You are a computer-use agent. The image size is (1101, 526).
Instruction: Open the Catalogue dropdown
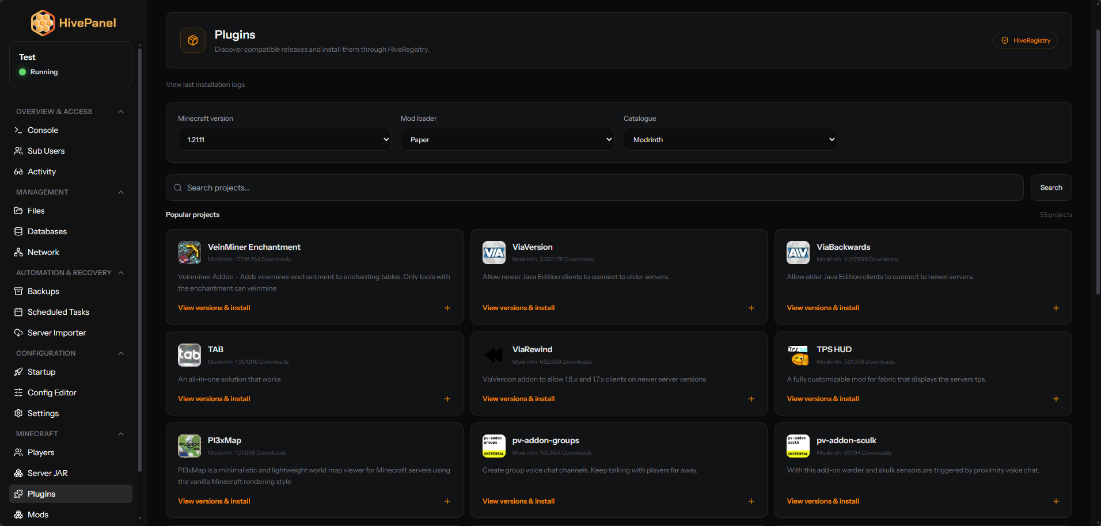[x=730, y=139]
